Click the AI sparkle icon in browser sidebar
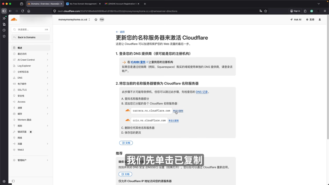This screenshot has width=329, height=185. (x=4, y=18)
